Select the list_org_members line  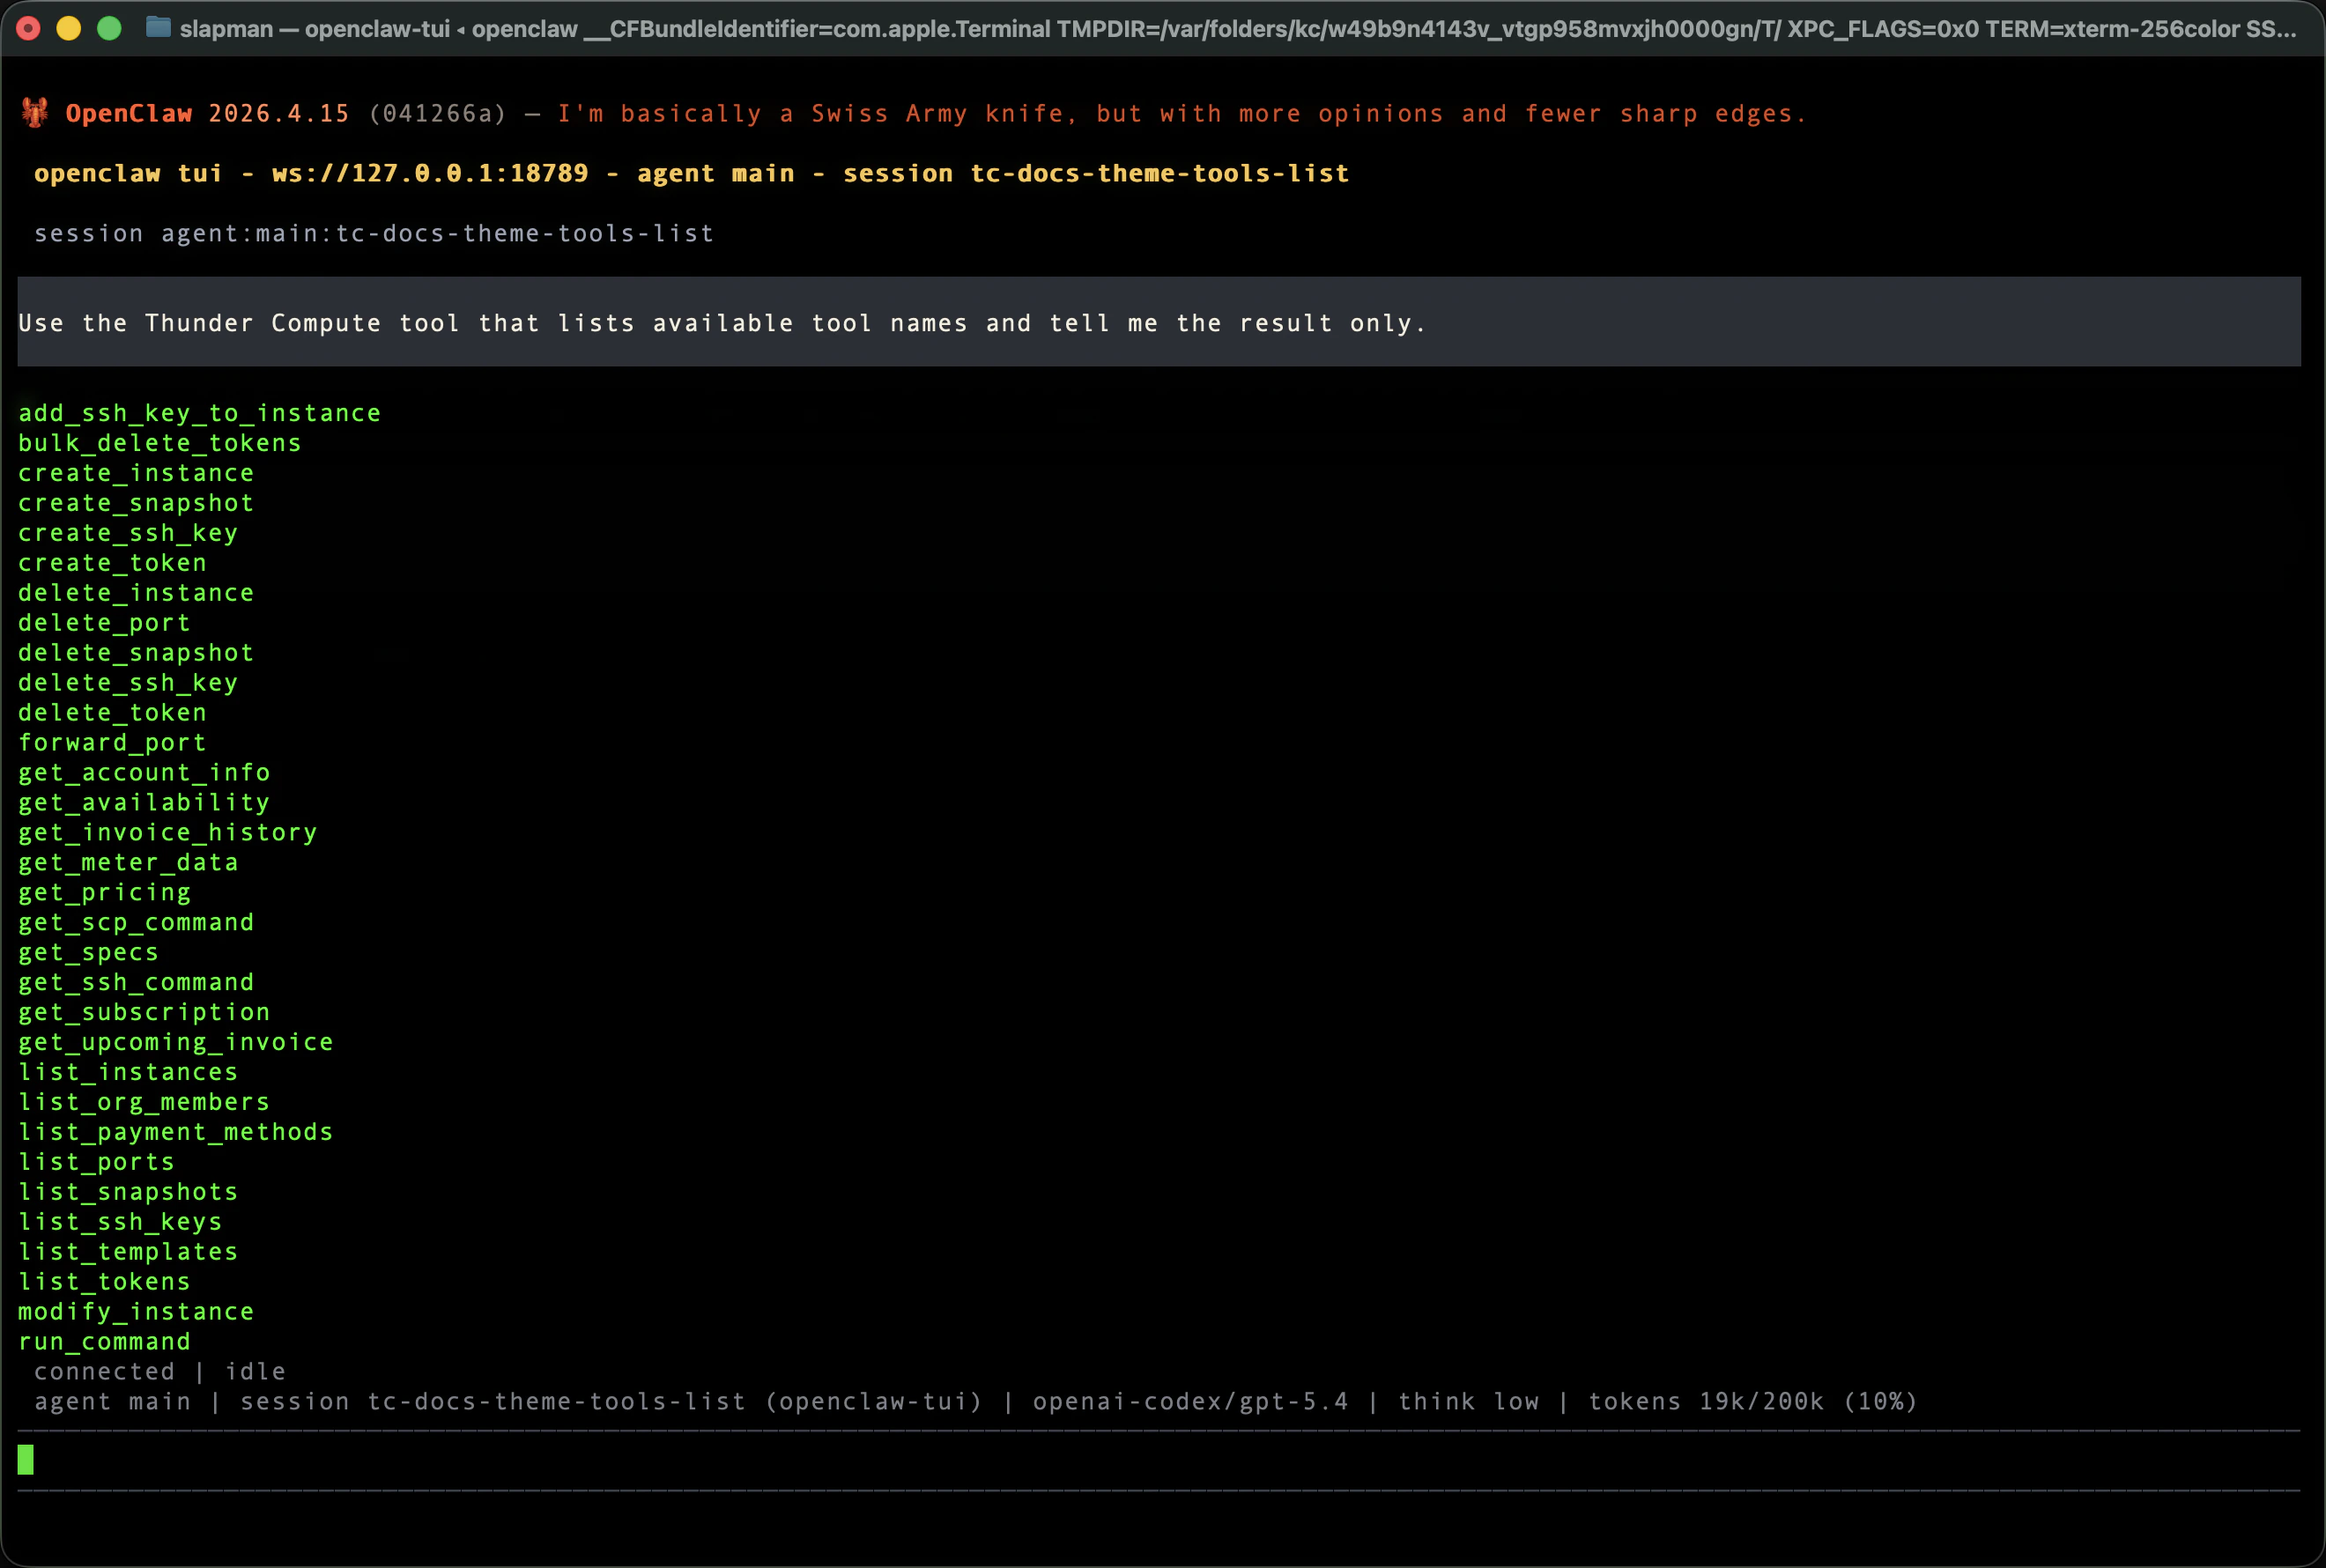point(144,1103)
